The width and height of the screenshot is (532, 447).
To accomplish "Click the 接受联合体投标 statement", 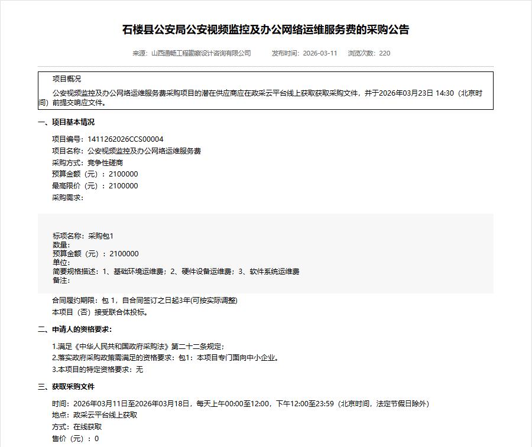I will pos(100,312).
